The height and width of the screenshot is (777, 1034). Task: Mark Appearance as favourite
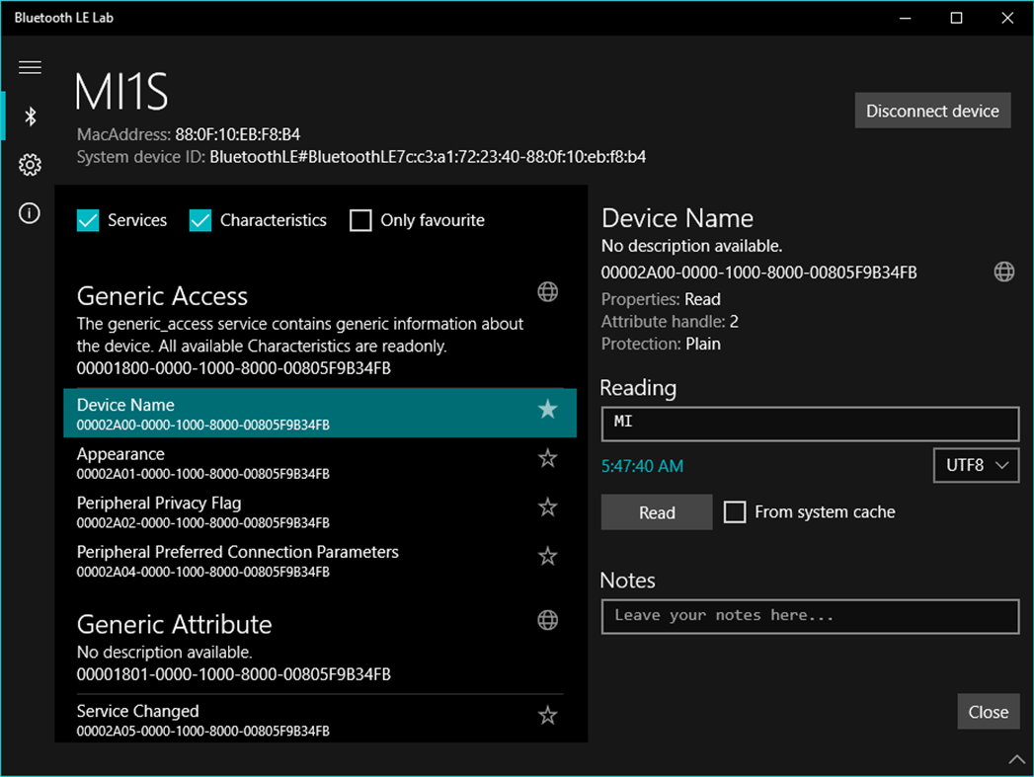tap(547, 457)
